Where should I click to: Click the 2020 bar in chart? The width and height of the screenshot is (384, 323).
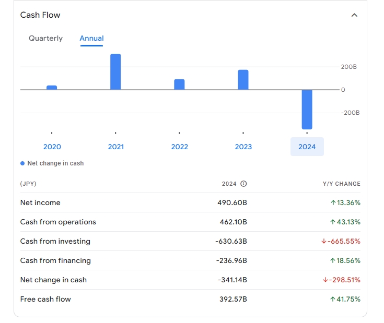pos(52,88)
